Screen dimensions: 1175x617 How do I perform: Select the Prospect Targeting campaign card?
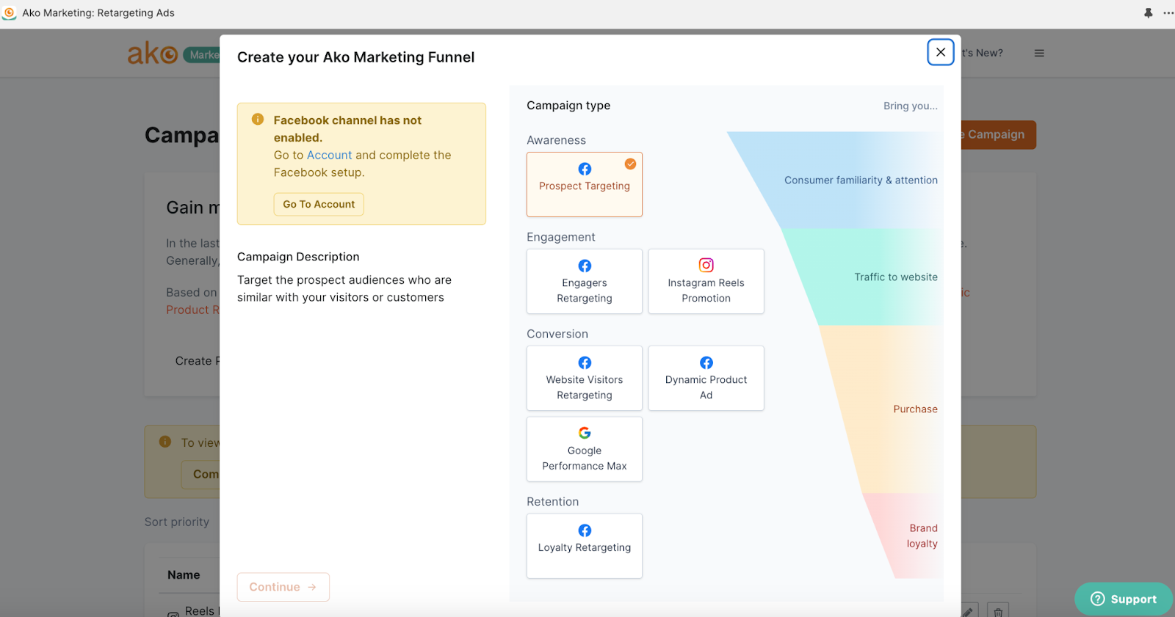(x=584, y=184)
